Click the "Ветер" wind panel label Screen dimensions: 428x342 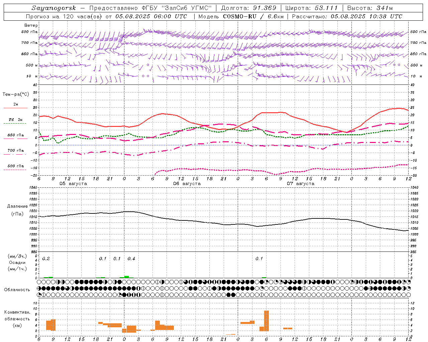click(31, 25)
